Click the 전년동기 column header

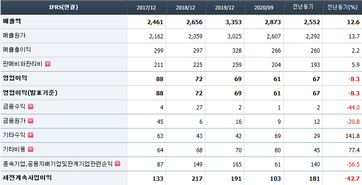[x=303, y=8]
